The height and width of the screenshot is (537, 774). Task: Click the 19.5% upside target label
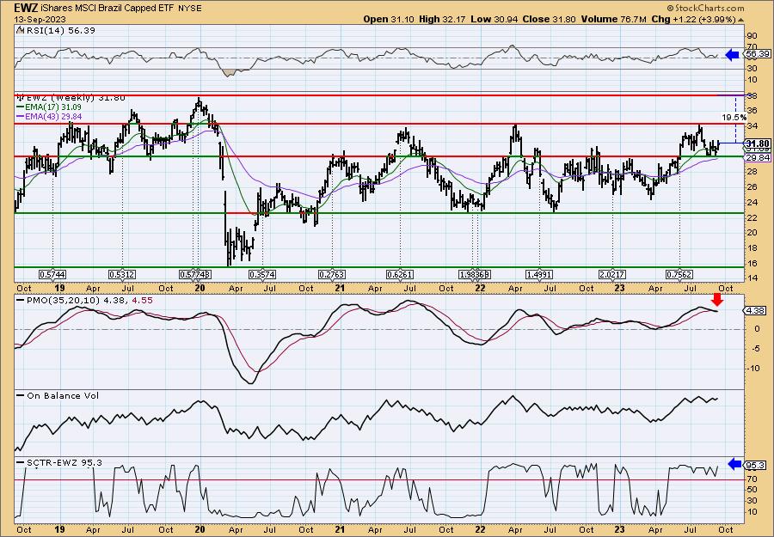pos(734,118)
